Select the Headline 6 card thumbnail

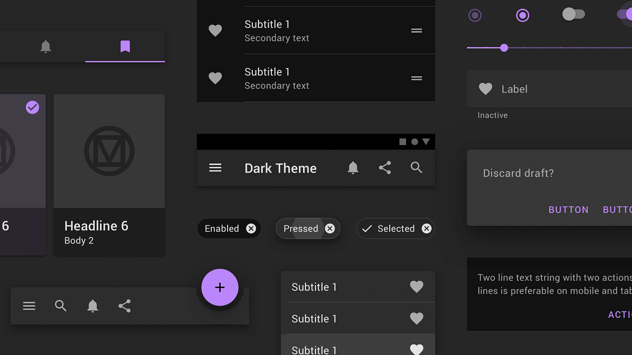[x=109, y=150]
